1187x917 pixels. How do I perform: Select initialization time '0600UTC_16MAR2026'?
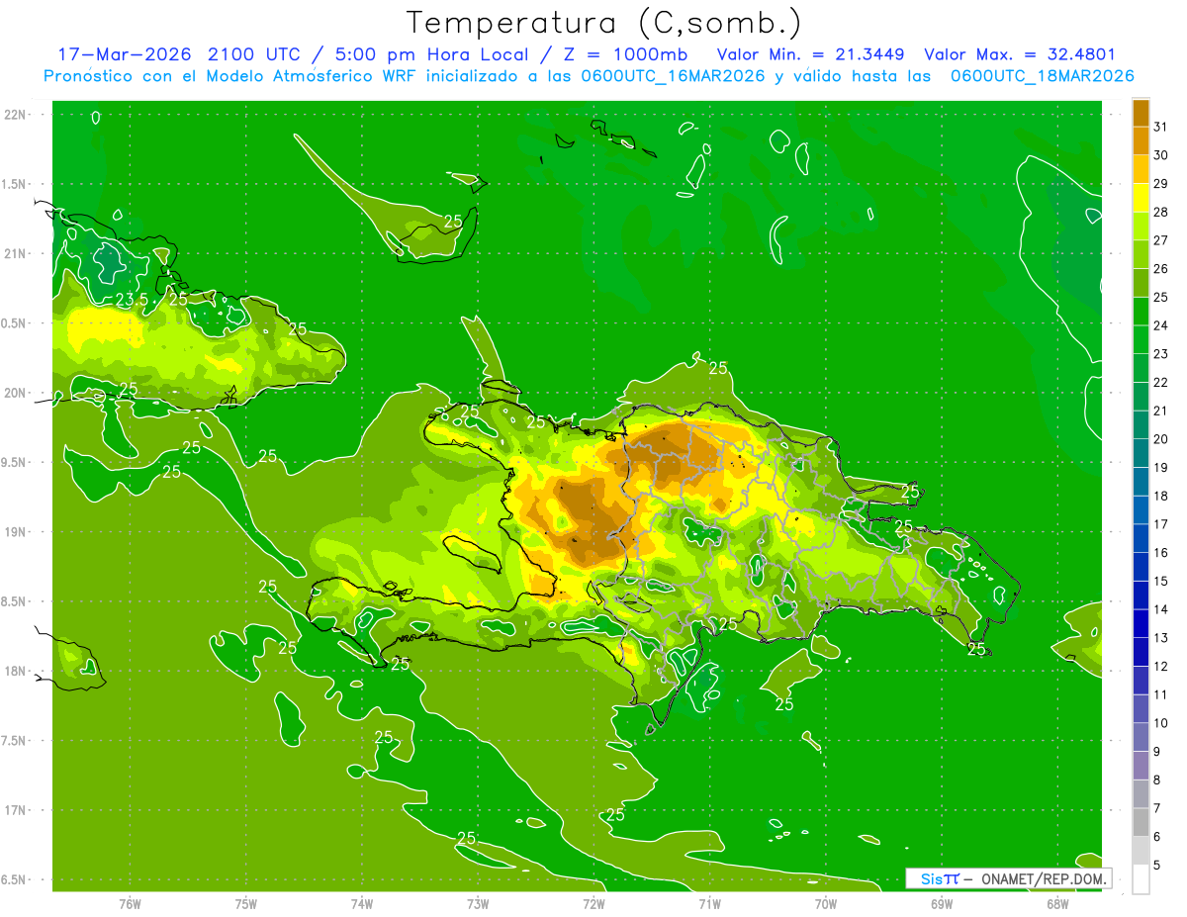[672, 76]
